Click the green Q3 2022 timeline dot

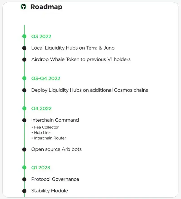click(24, 37)
